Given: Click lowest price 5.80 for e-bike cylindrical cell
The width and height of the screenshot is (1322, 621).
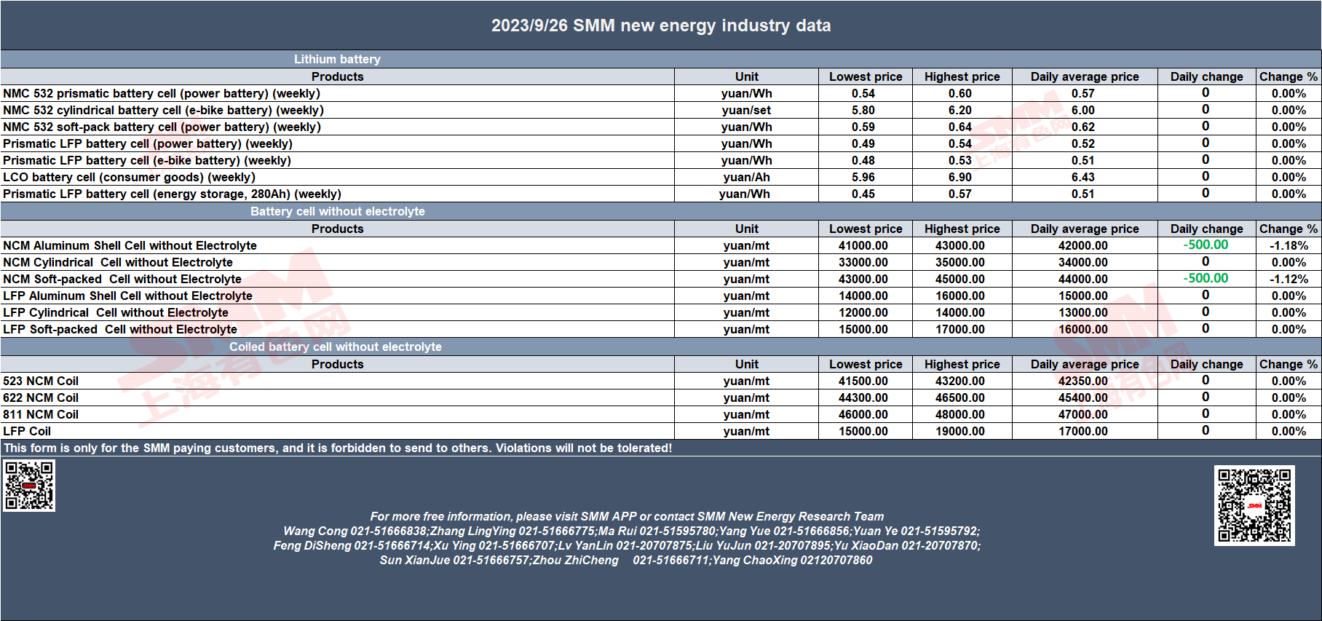Looking at the screenshot, I should pos(863,110).
